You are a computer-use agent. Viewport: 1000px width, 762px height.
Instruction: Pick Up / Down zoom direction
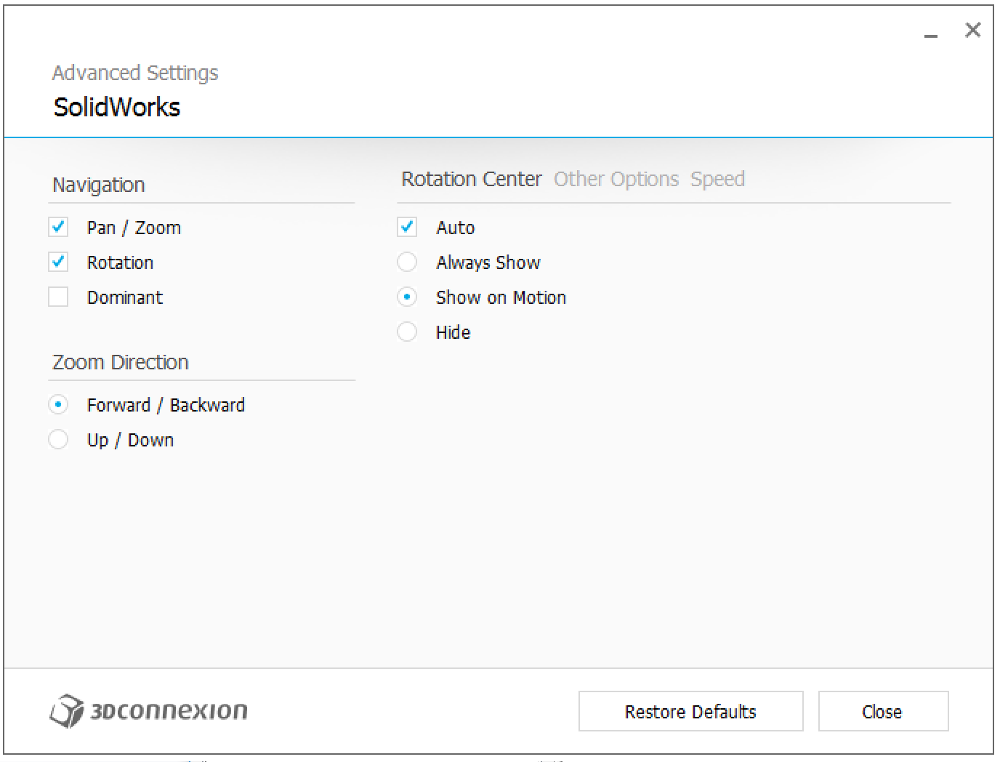point(58,440)
